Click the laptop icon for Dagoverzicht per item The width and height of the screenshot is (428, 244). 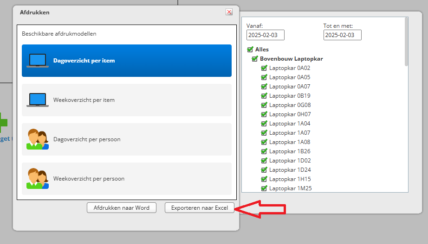38,61
